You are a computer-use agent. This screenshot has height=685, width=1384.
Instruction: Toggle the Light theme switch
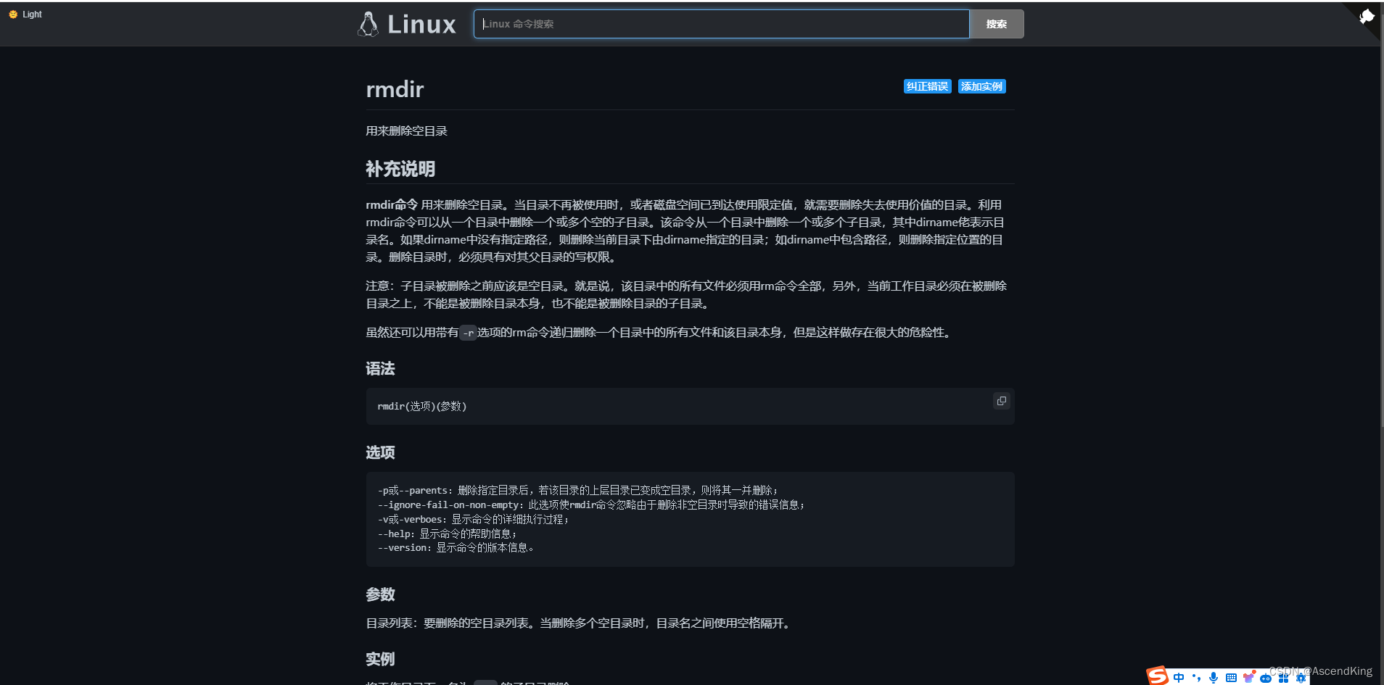tap(25, 14)
